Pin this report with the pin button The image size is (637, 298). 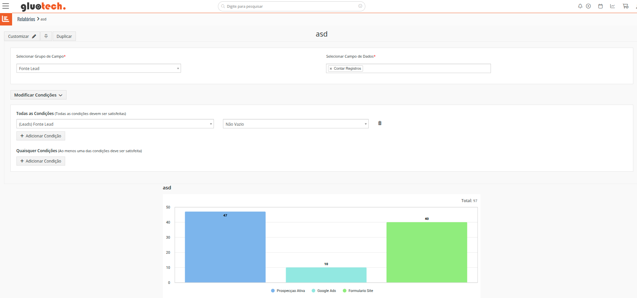tap(46, 36)
